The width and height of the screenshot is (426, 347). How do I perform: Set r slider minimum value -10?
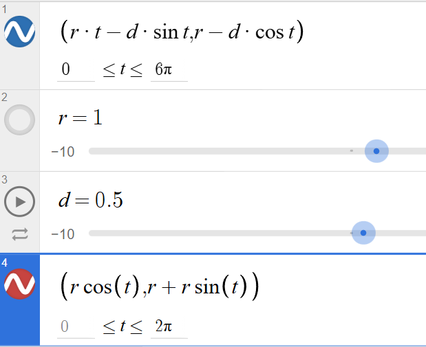click(x=63, y=152)
